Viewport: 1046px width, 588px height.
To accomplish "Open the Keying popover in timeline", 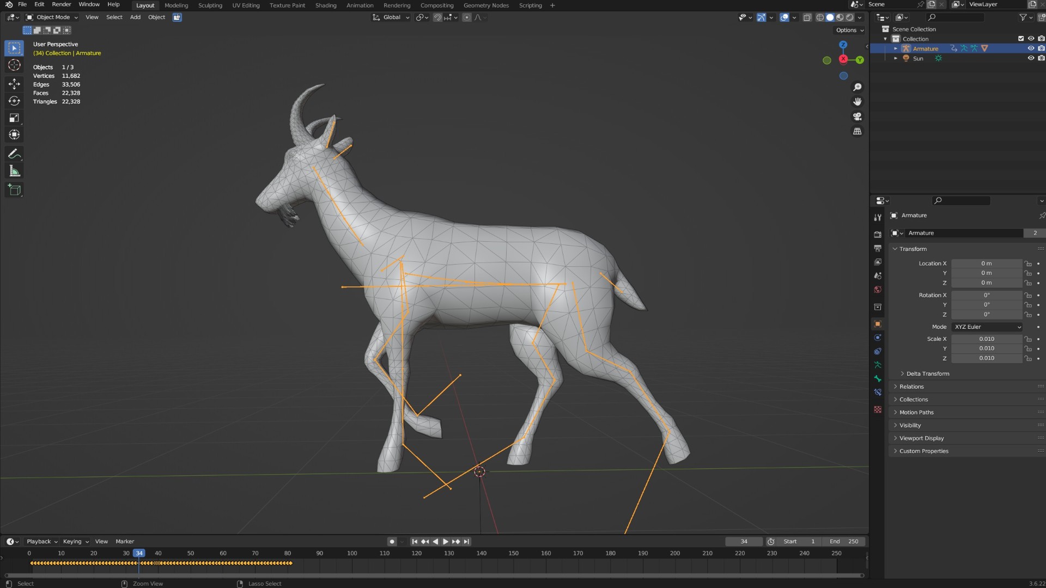I will 75,542.
